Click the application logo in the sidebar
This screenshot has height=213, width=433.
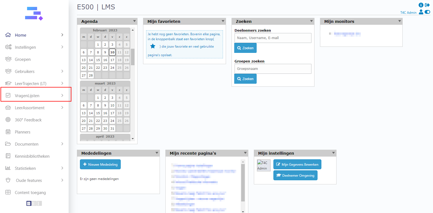point(34,13)
